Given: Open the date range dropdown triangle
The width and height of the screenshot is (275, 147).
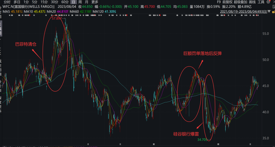Looking at the screenshot, I should coord(269,11).
